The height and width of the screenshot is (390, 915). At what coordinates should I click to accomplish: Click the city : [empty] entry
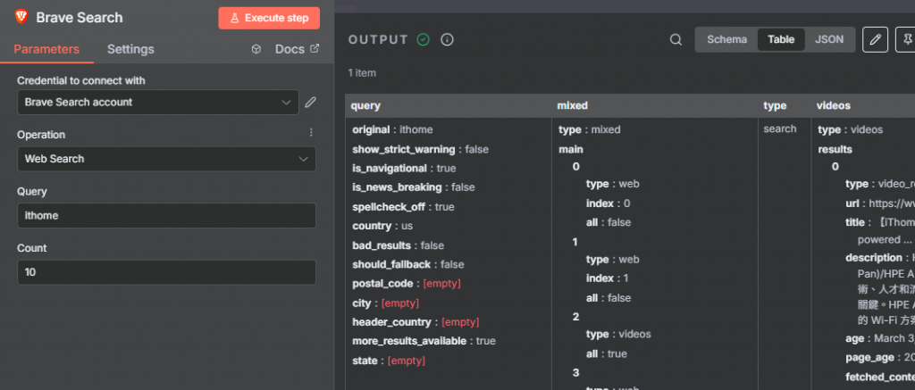pos(386,303)
